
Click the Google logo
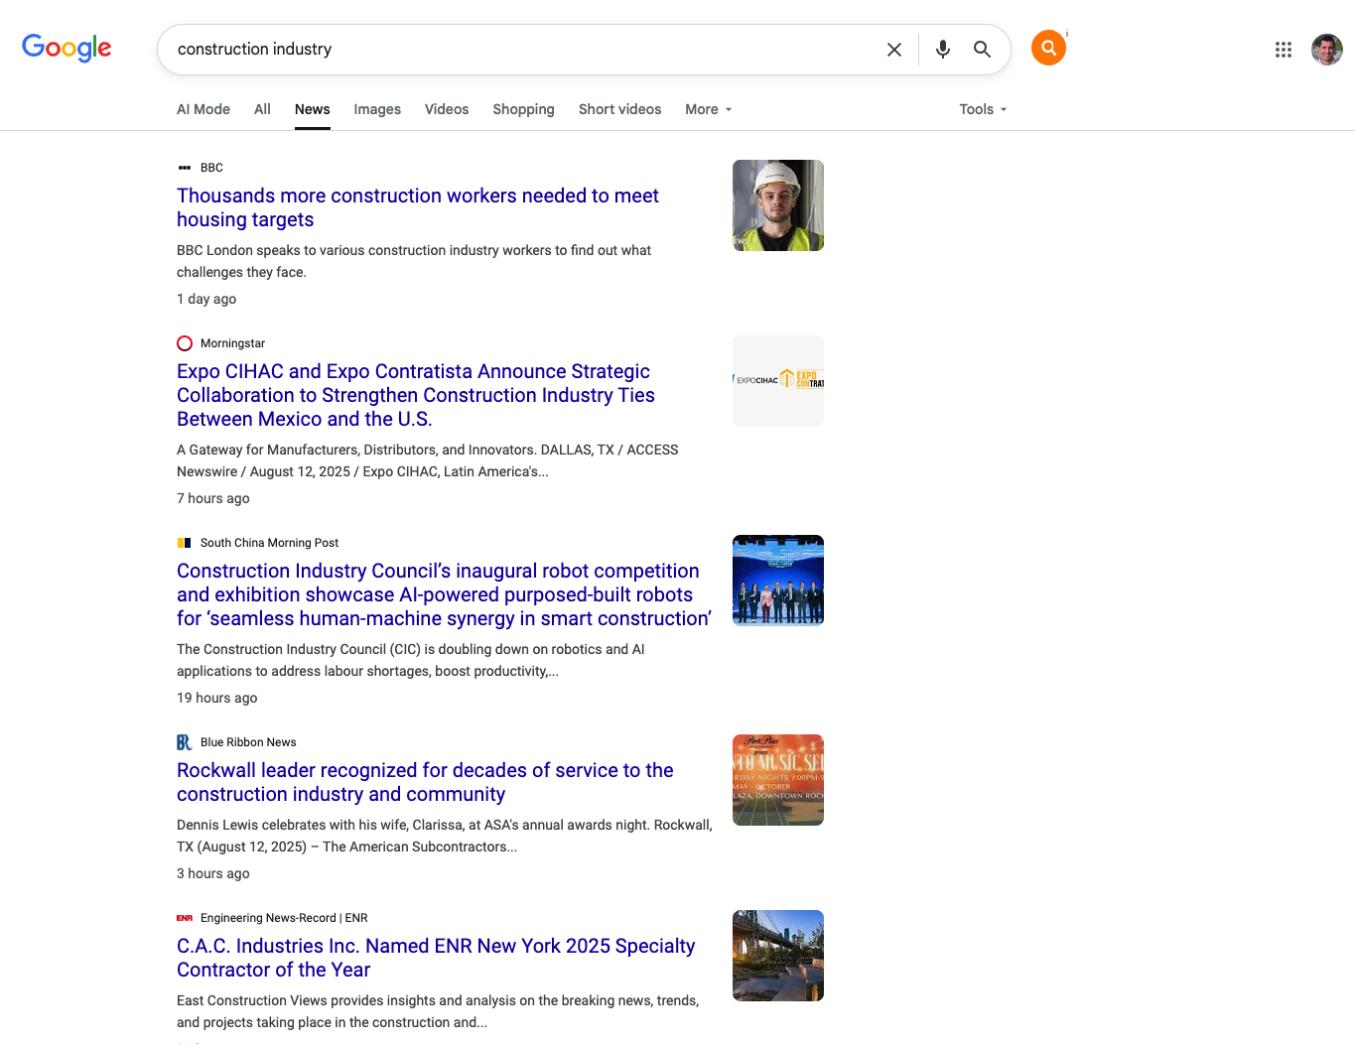coord(67,48)
